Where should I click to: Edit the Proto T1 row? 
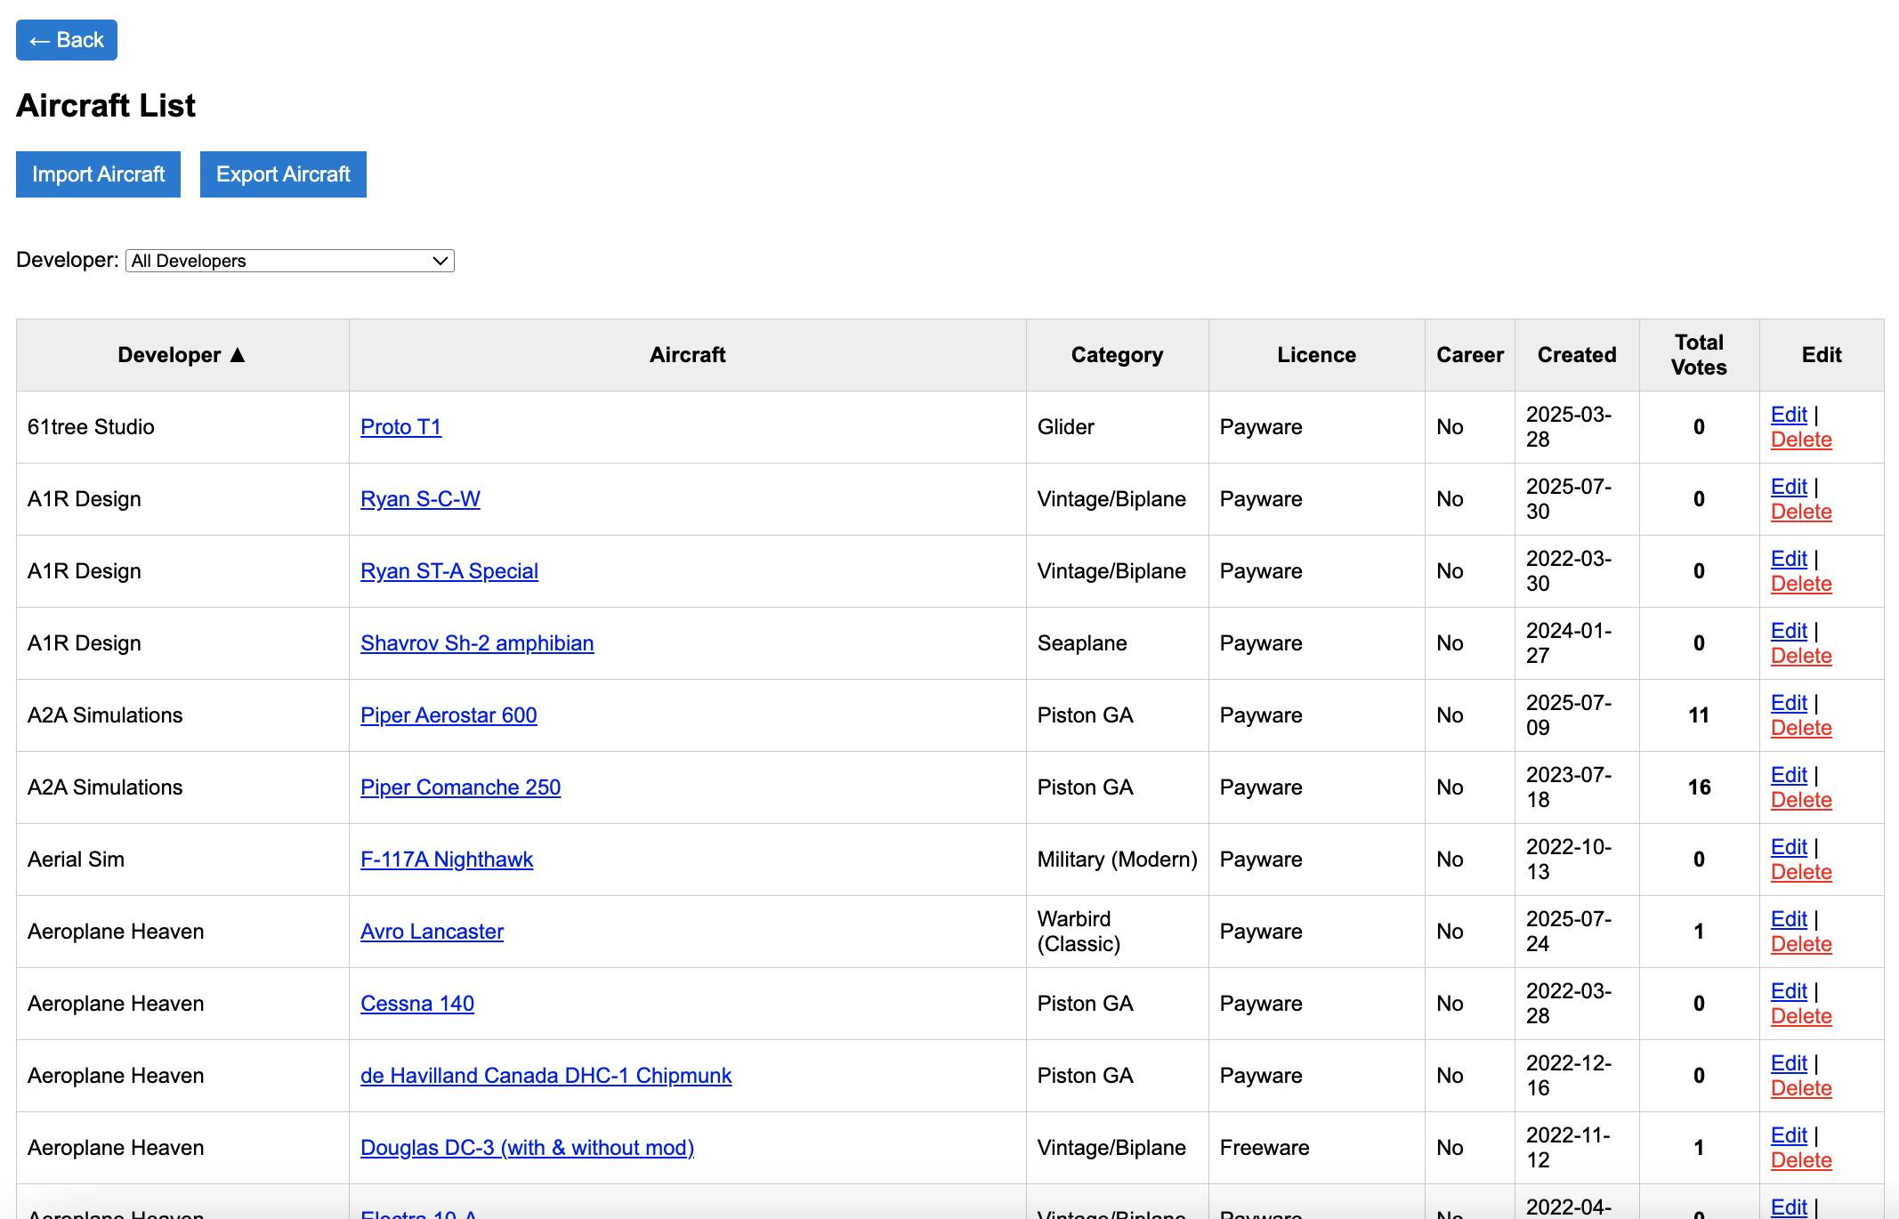point(1788,415)
